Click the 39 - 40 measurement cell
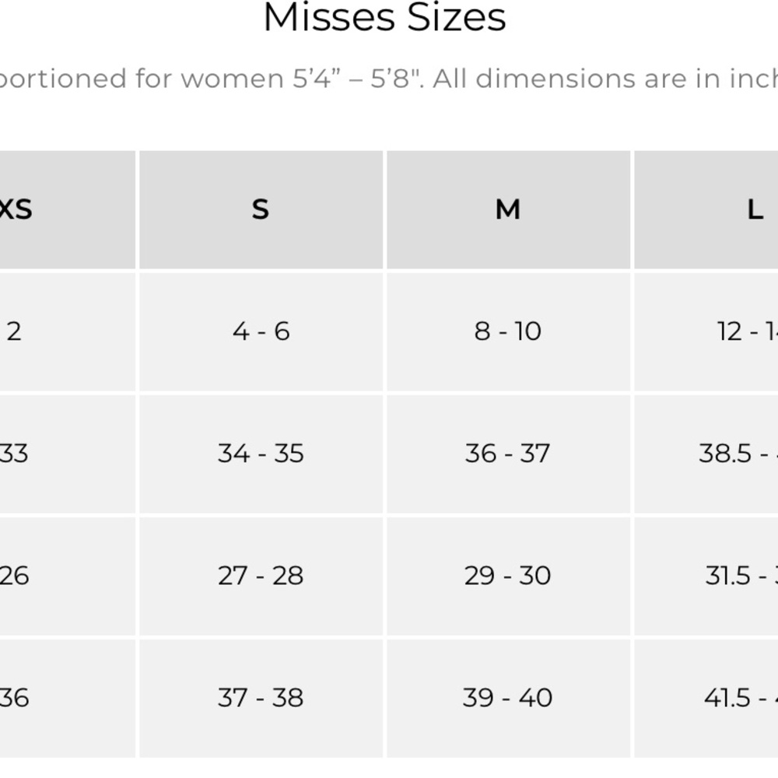This screenshot has width=778, height=778. [508, 698]
